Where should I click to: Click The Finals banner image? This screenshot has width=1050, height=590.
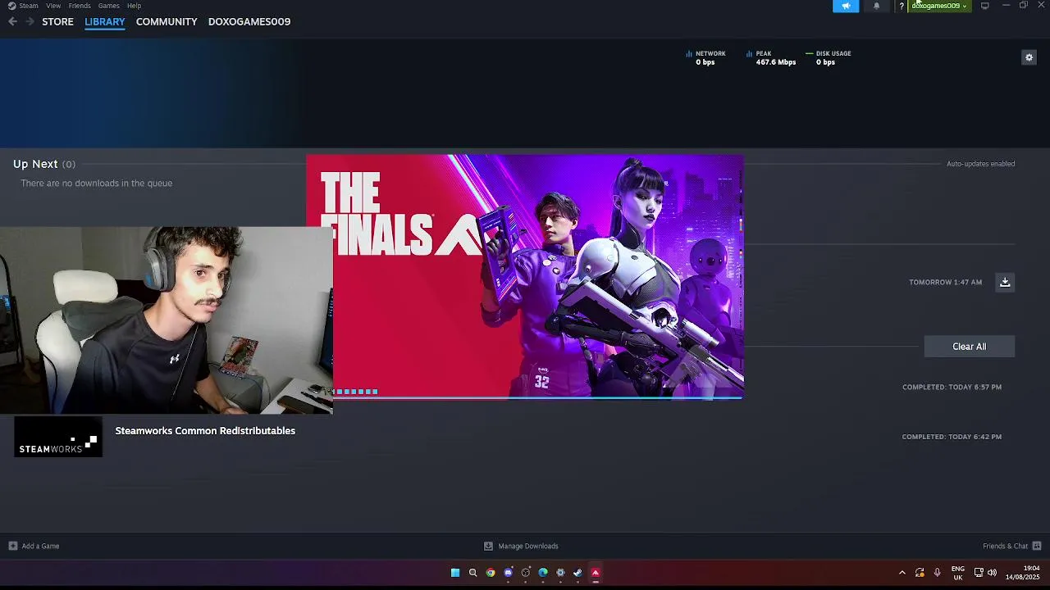[525, 276]
